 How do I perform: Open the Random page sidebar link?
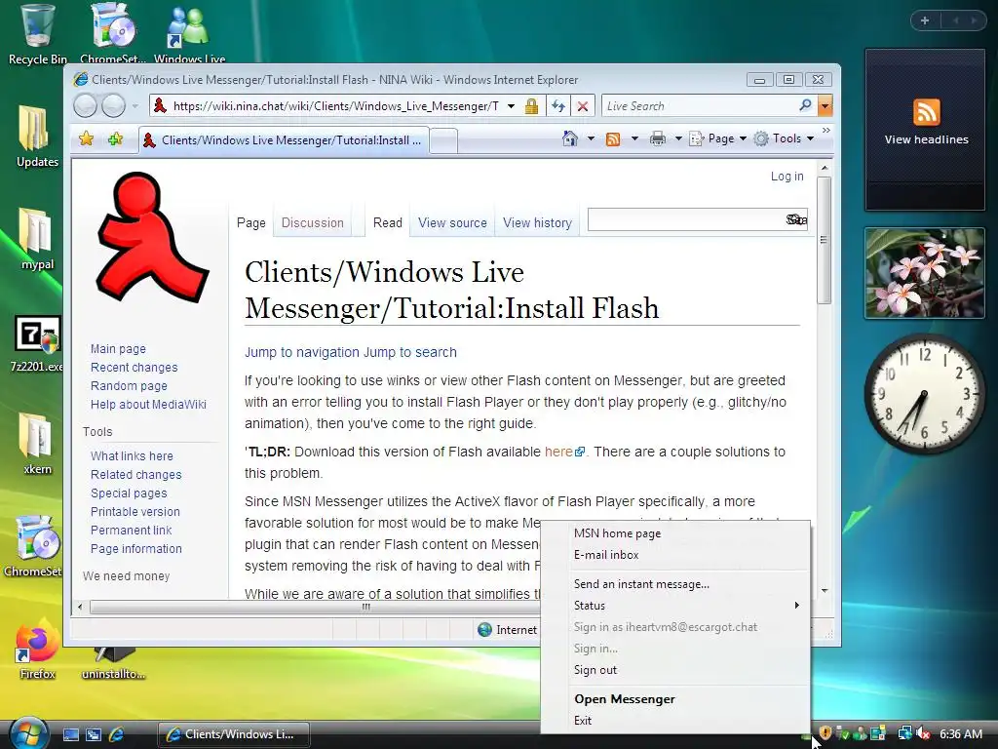click(x=129, y=386)
